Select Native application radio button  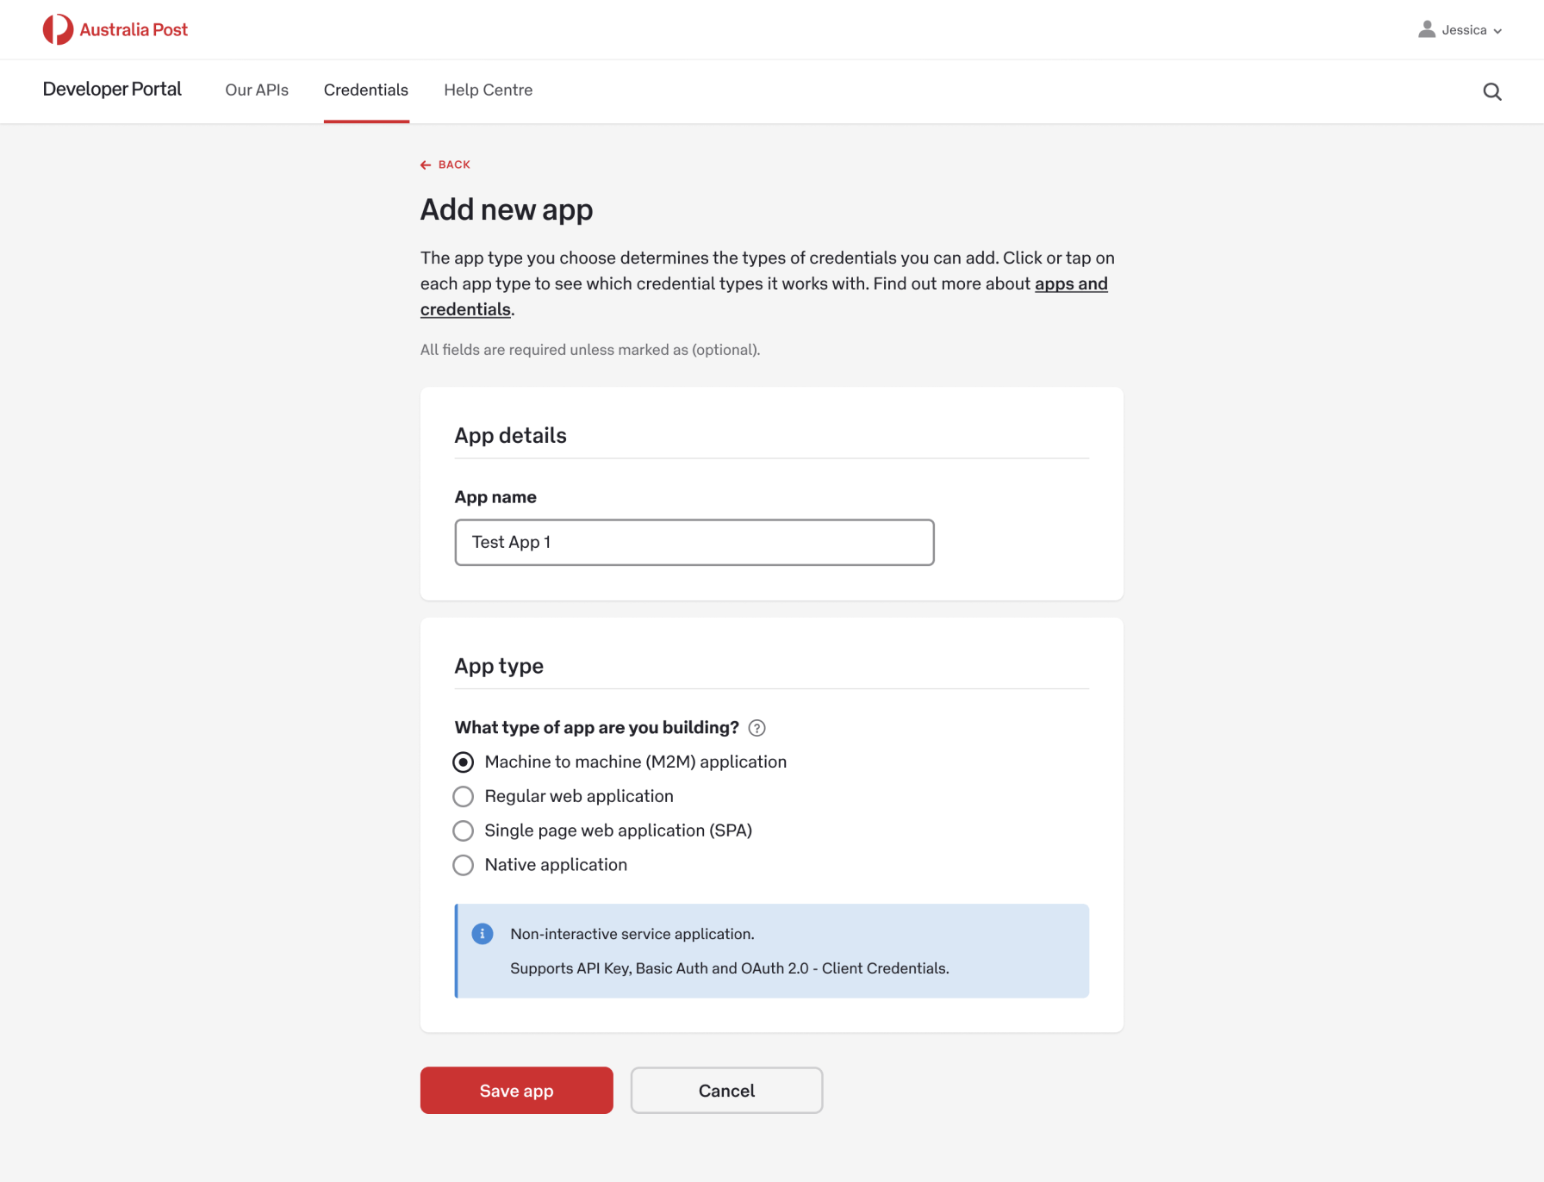(x=464, y=865)
